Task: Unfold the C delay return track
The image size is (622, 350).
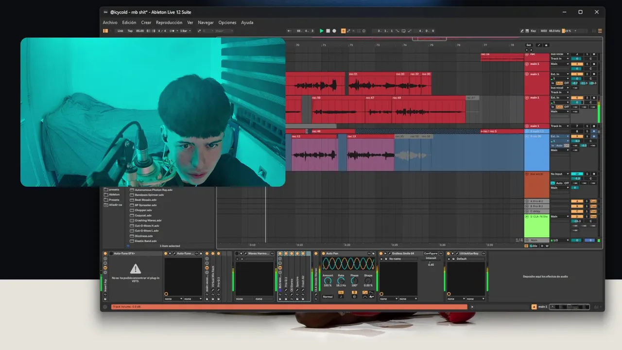Action: (527, 211)
